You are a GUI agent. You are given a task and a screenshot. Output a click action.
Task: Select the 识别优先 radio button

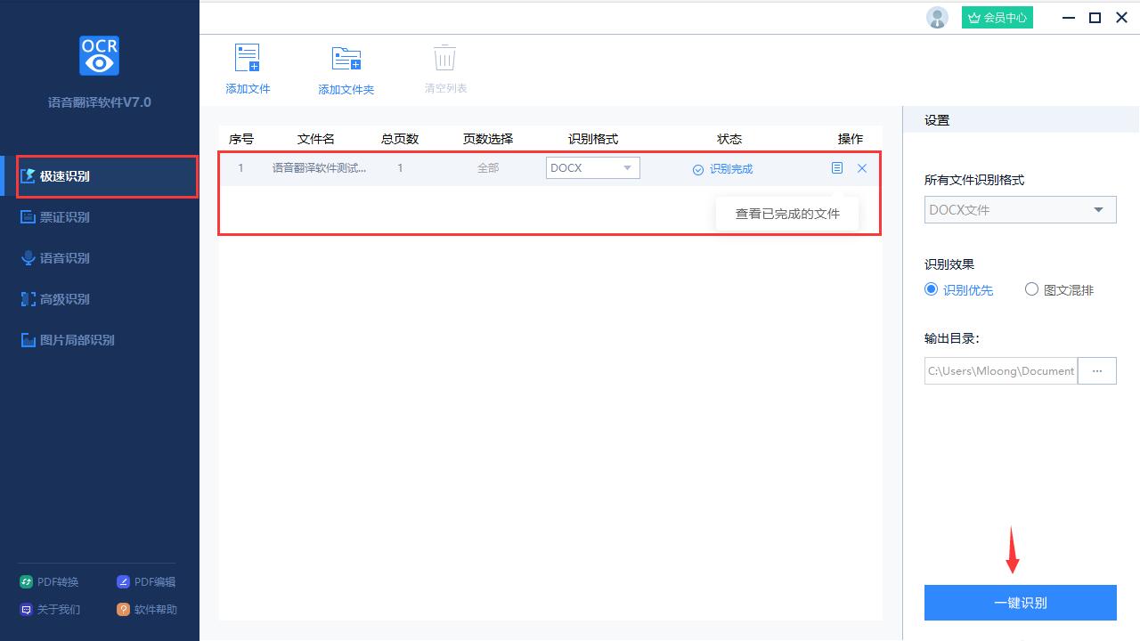(x=931, y=289)
